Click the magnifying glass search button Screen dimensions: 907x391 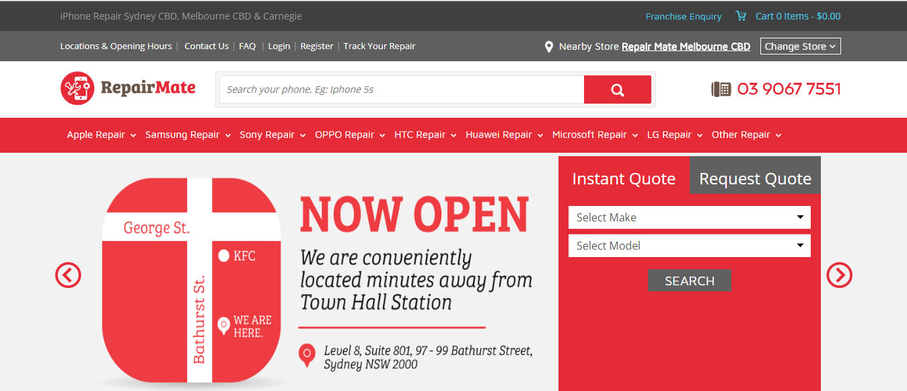click(x=617, y=90)
